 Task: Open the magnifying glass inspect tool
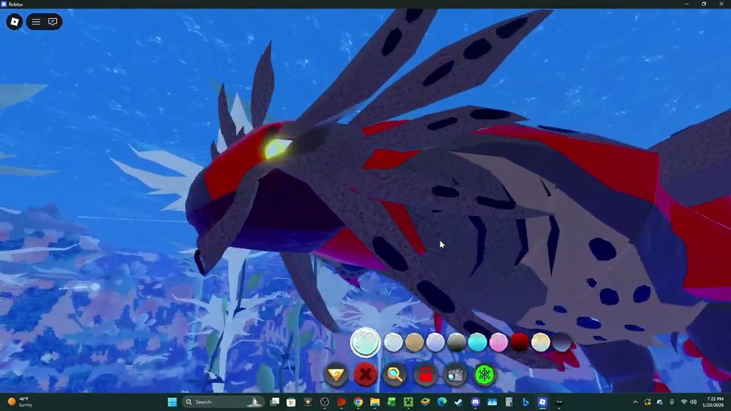395,375
